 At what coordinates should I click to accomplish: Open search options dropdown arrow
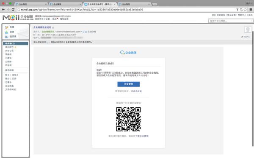click(x=251, y=21)
